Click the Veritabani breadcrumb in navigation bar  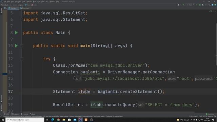pyautogui.click(x=4, y=5)
